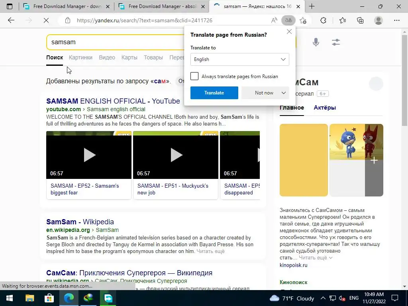The height and width of the screenshot is (306, 408).
Task: Select the Главное tab in side panel
Action: point(292,108)
